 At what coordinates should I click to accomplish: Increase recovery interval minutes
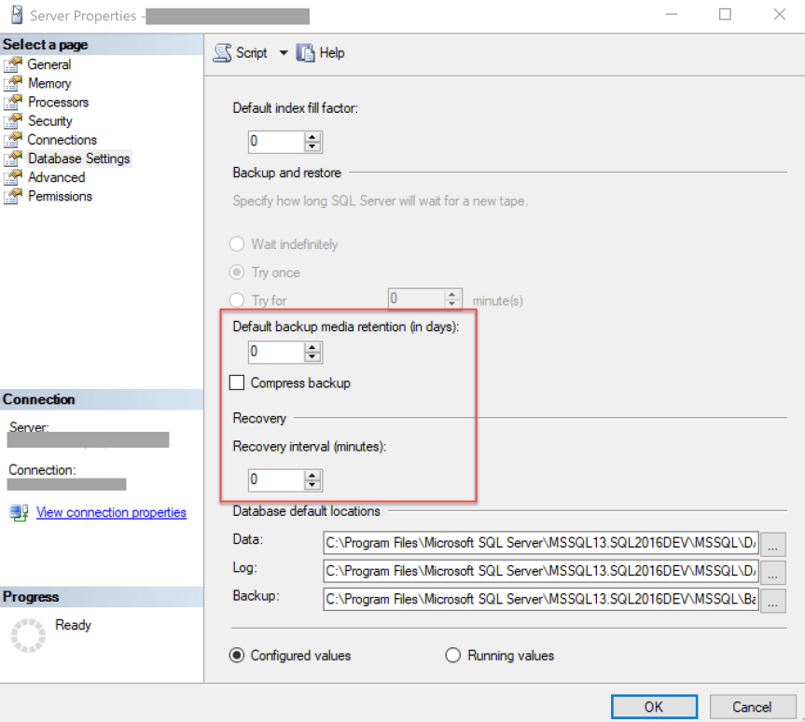pos(312,475)
